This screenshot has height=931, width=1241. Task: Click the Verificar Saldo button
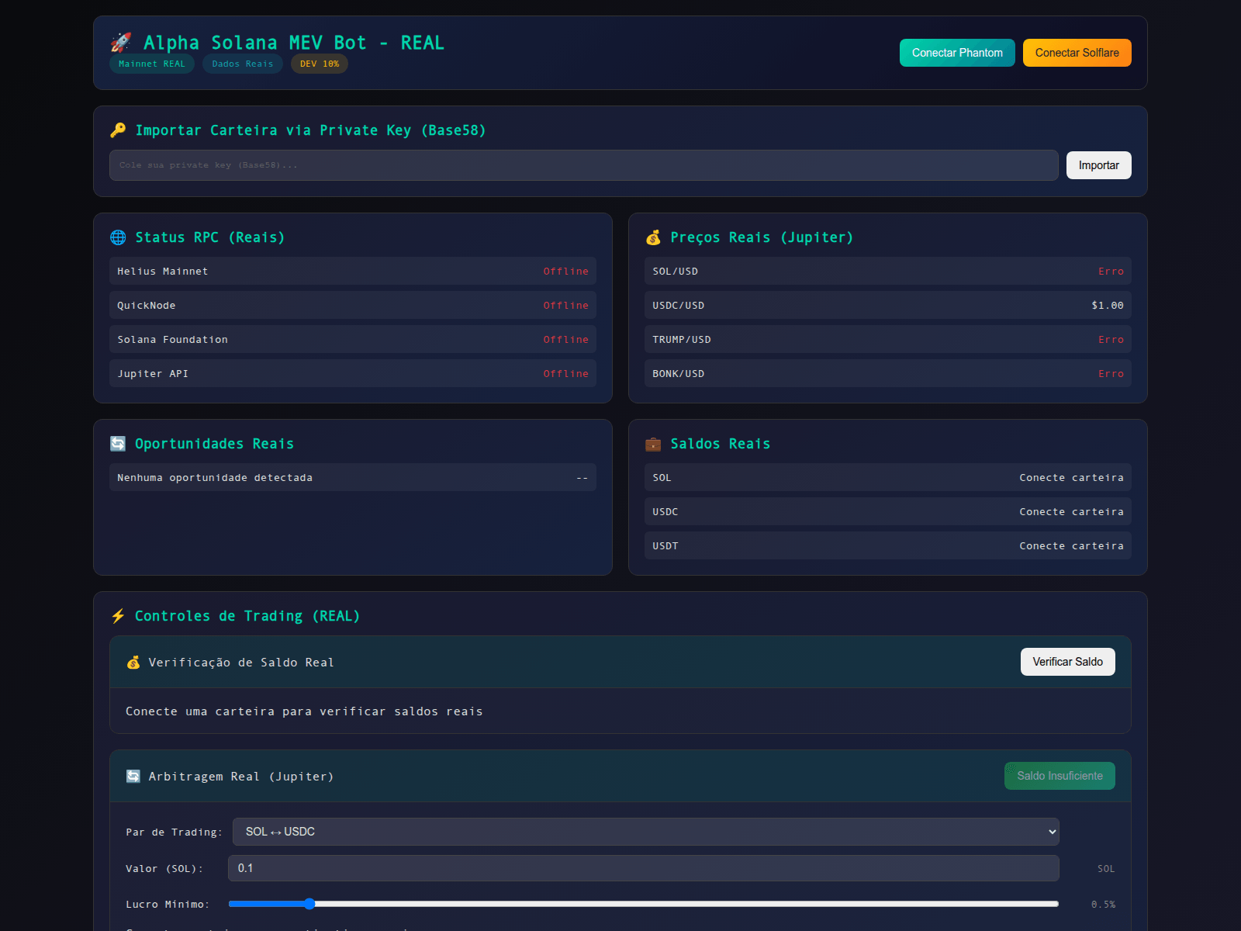pyautogui.click(x=1067, y=662)
